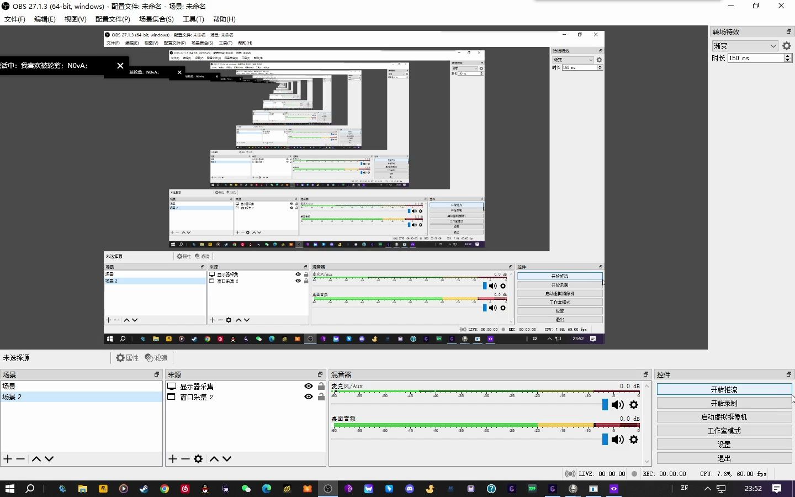Click the 时长 duration input field
The width and height of the screenshot is (795, 497).
pyautogui.click(x=755, y=58)
